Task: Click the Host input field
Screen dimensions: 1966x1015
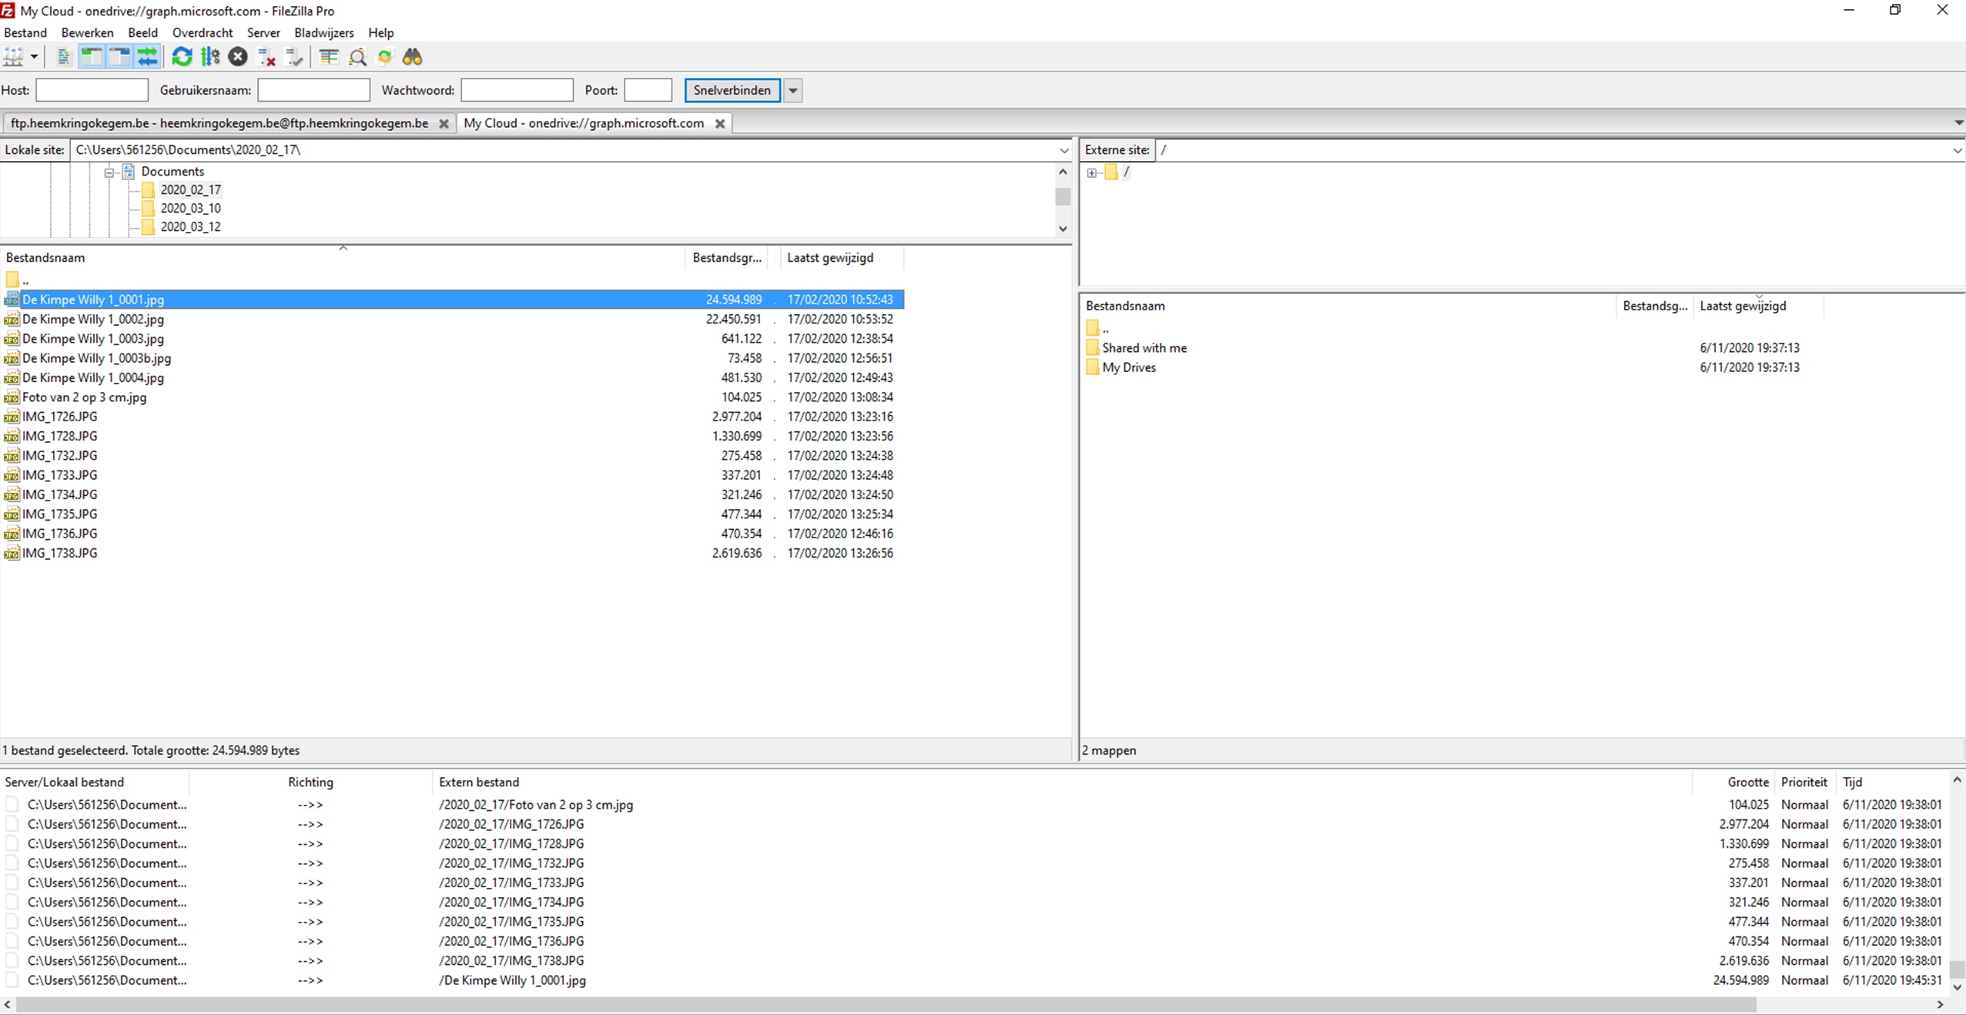Action: pyautogui.click(x=92, y=90)
